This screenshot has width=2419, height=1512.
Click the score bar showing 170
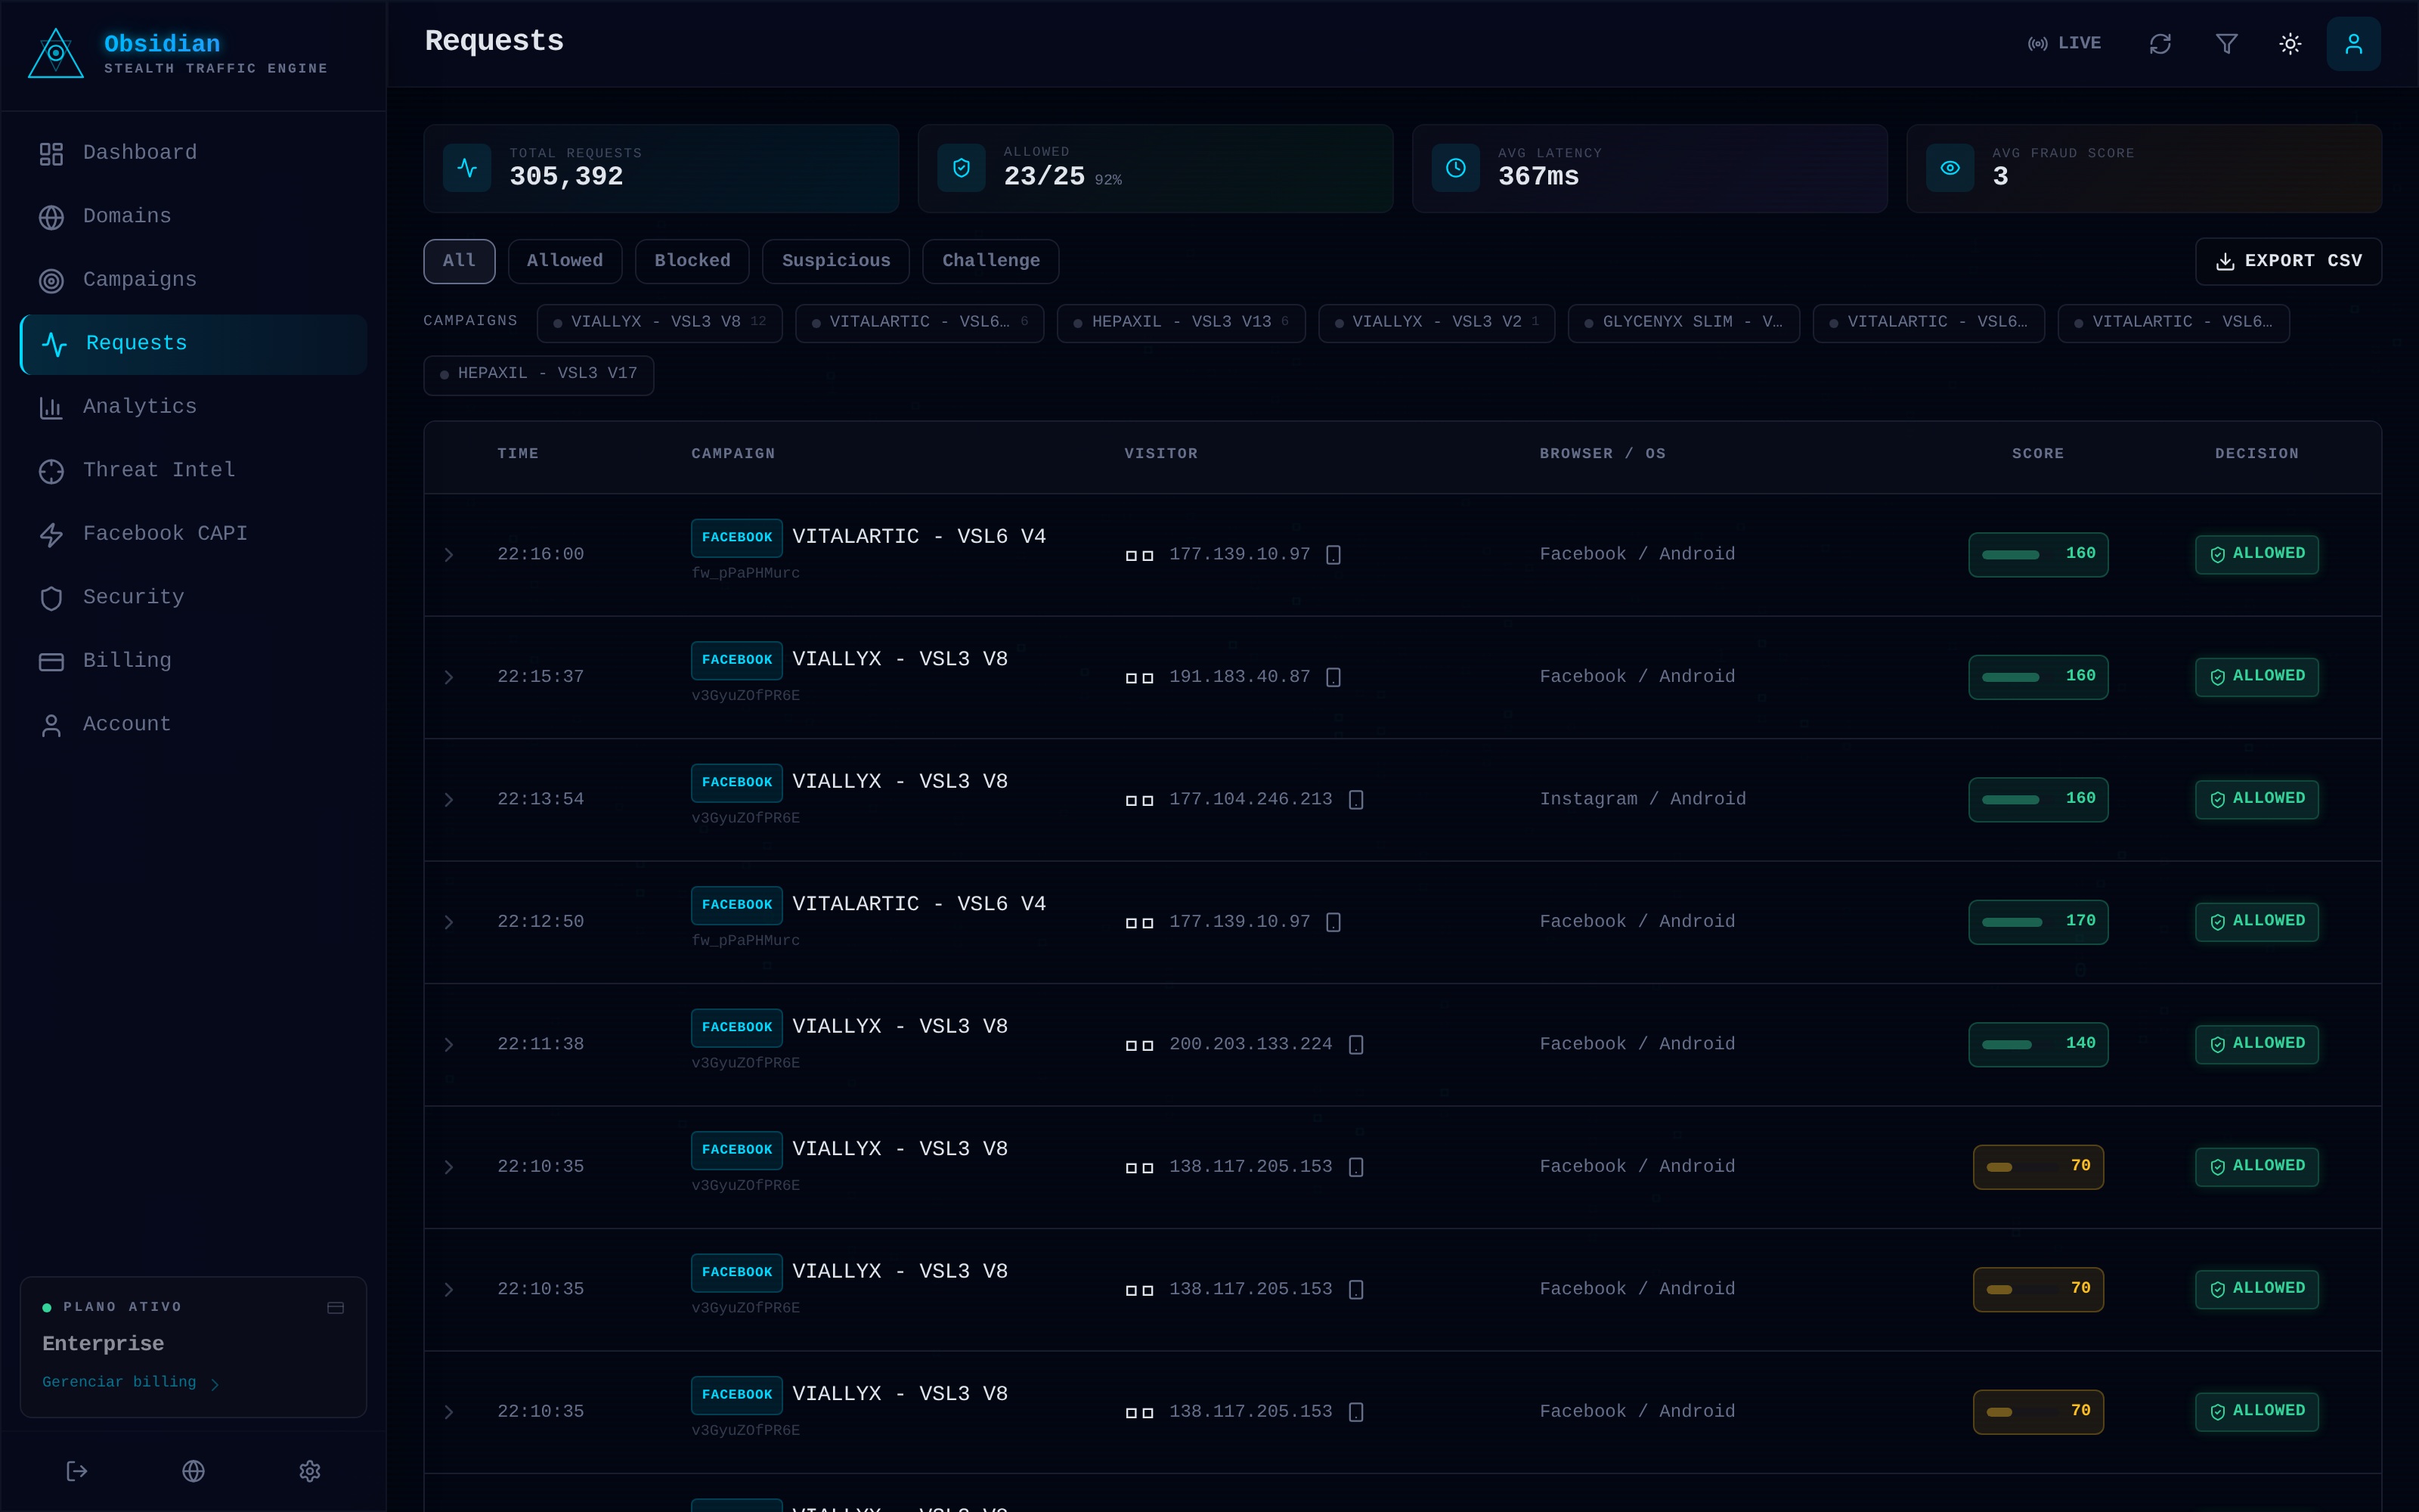click(2038, 923)
